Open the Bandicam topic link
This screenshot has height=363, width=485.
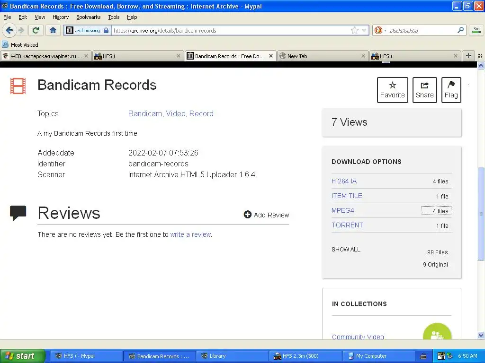(x=145, y=113)
